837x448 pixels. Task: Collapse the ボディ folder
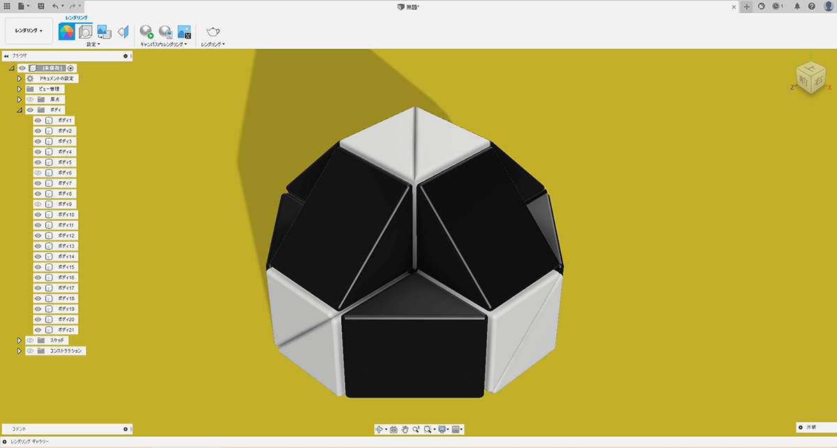coord(20,110)
